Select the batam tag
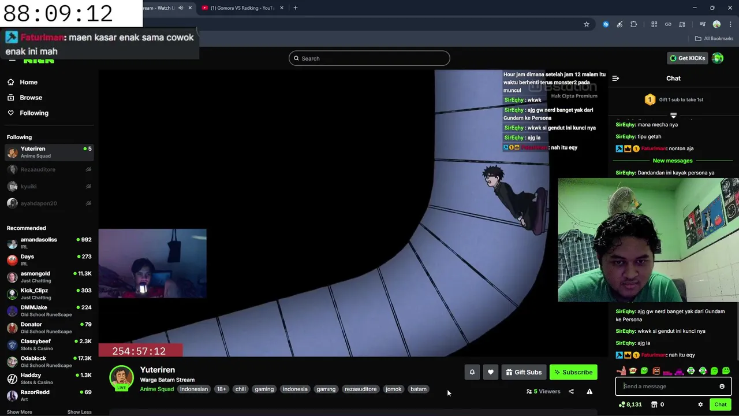The height and width of the screenshot is (416, 739). tap(419, 389)
